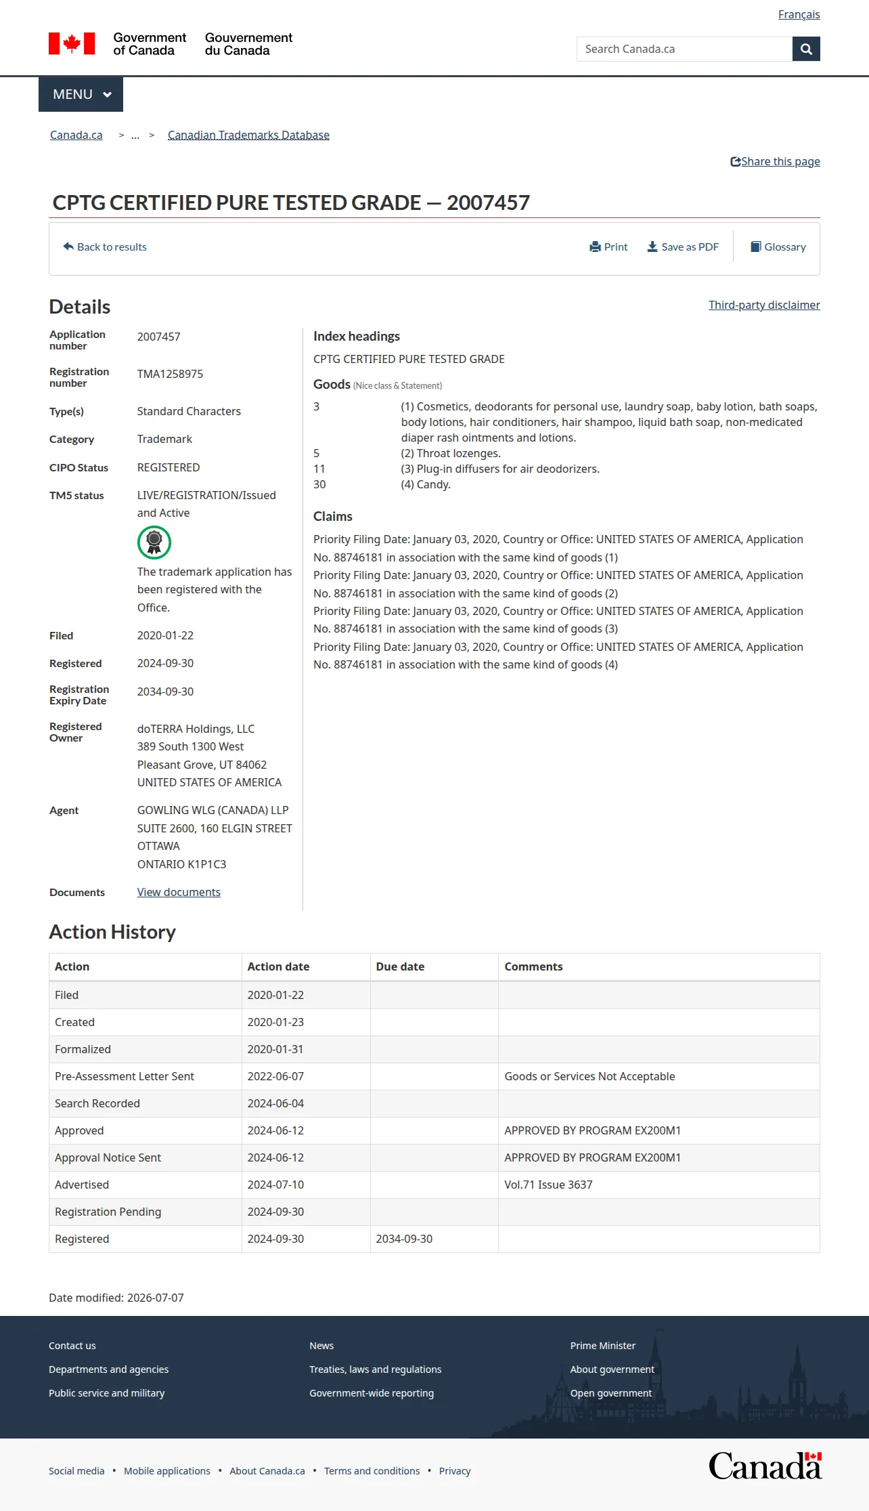Image resolution: width=869 pixels, height=1511 pixels.
Task: Click the application number value 2007457
Action: 159,337
